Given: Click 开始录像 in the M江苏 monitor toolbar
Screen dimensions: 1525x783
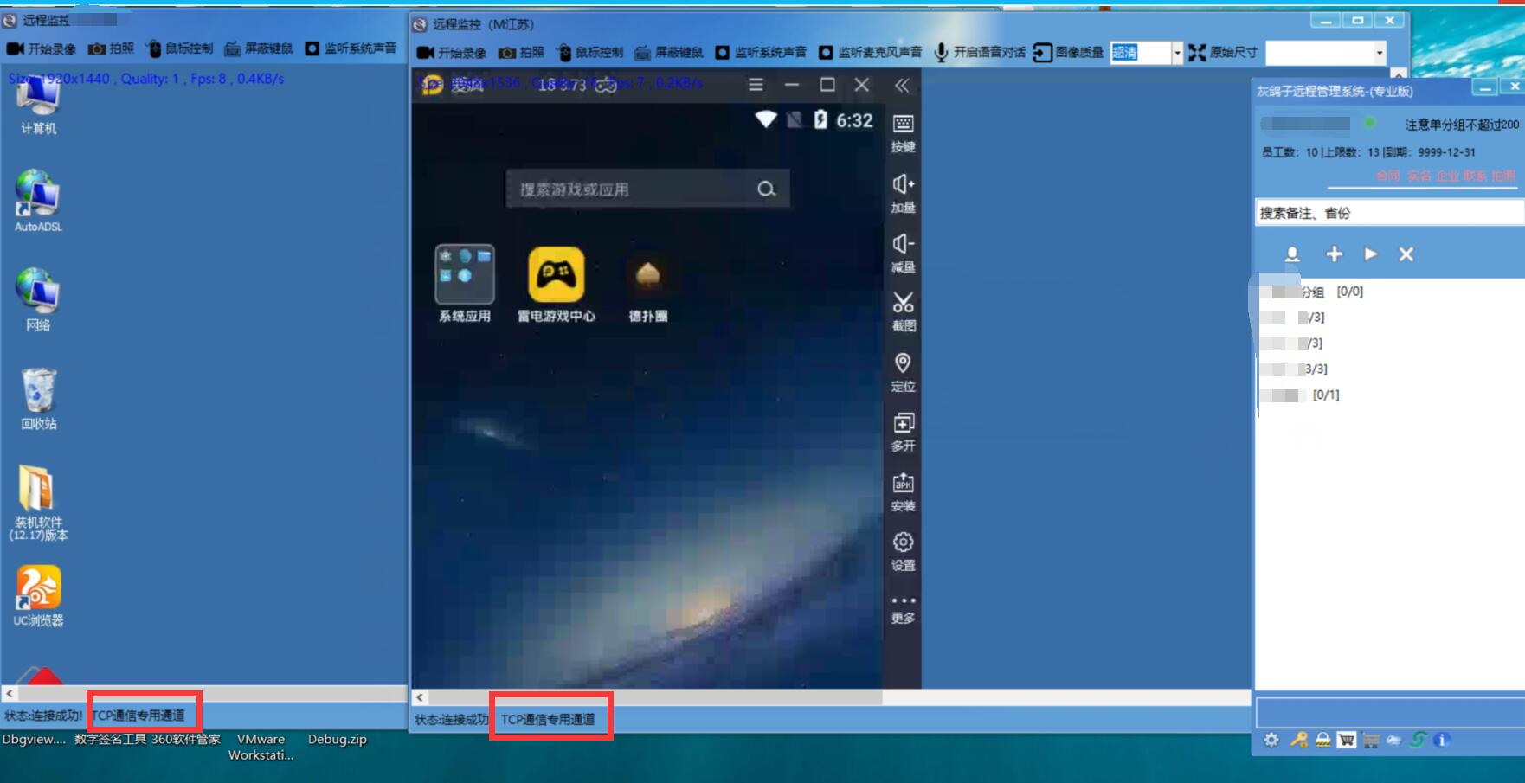Looking at the screenshot, I should point(451,53).
